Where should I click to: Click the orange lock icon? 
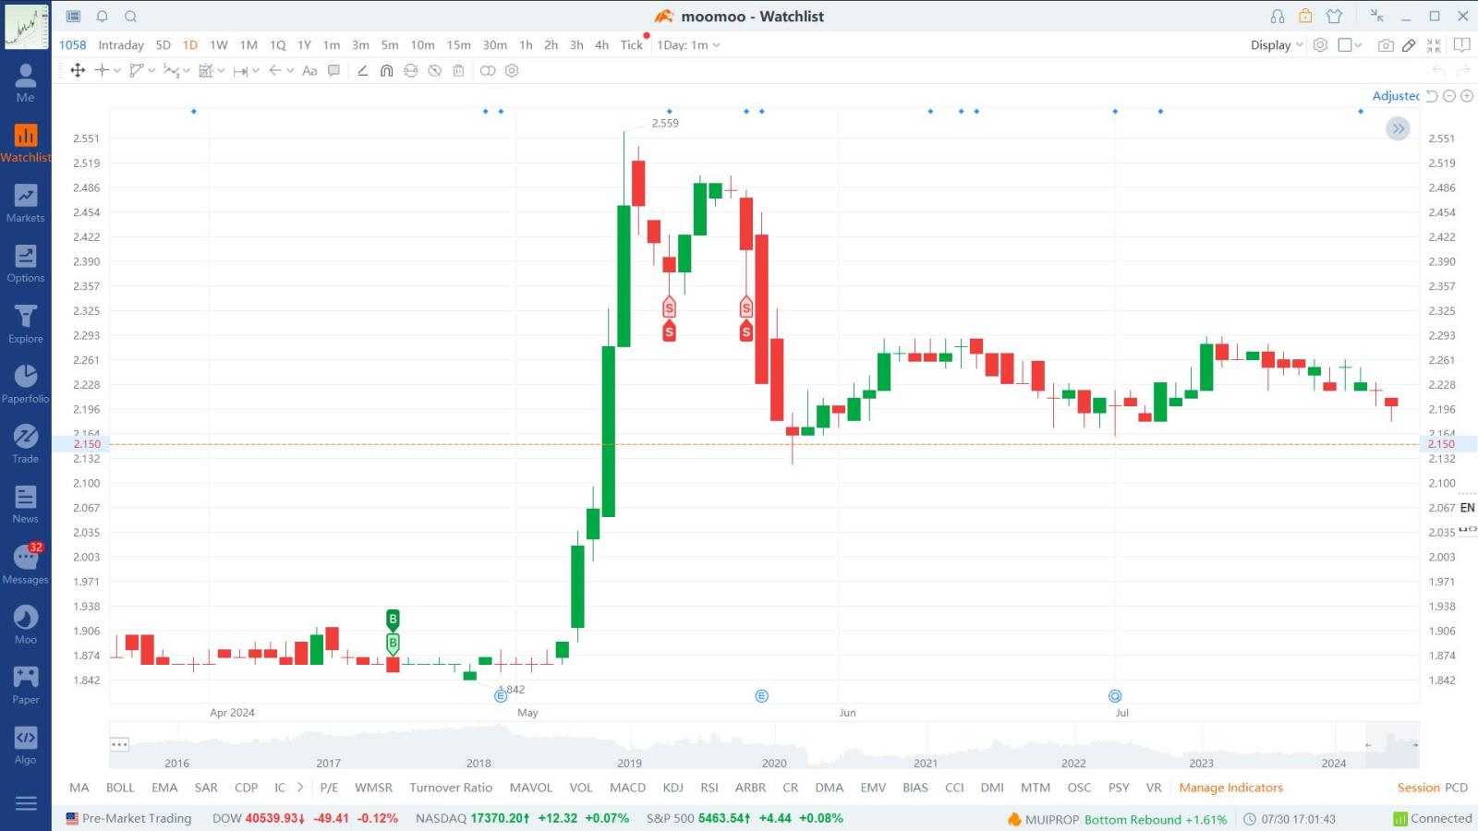(1305, 17)
